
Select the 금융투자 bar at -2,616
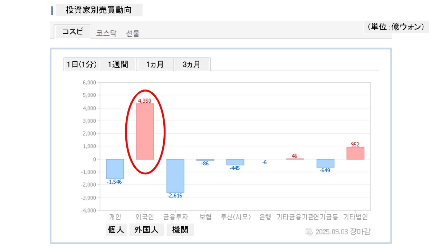[175, 176]
